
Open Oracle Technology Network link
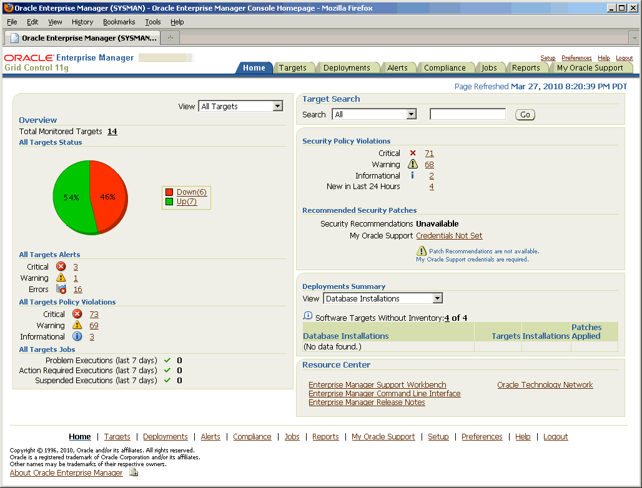545,384
